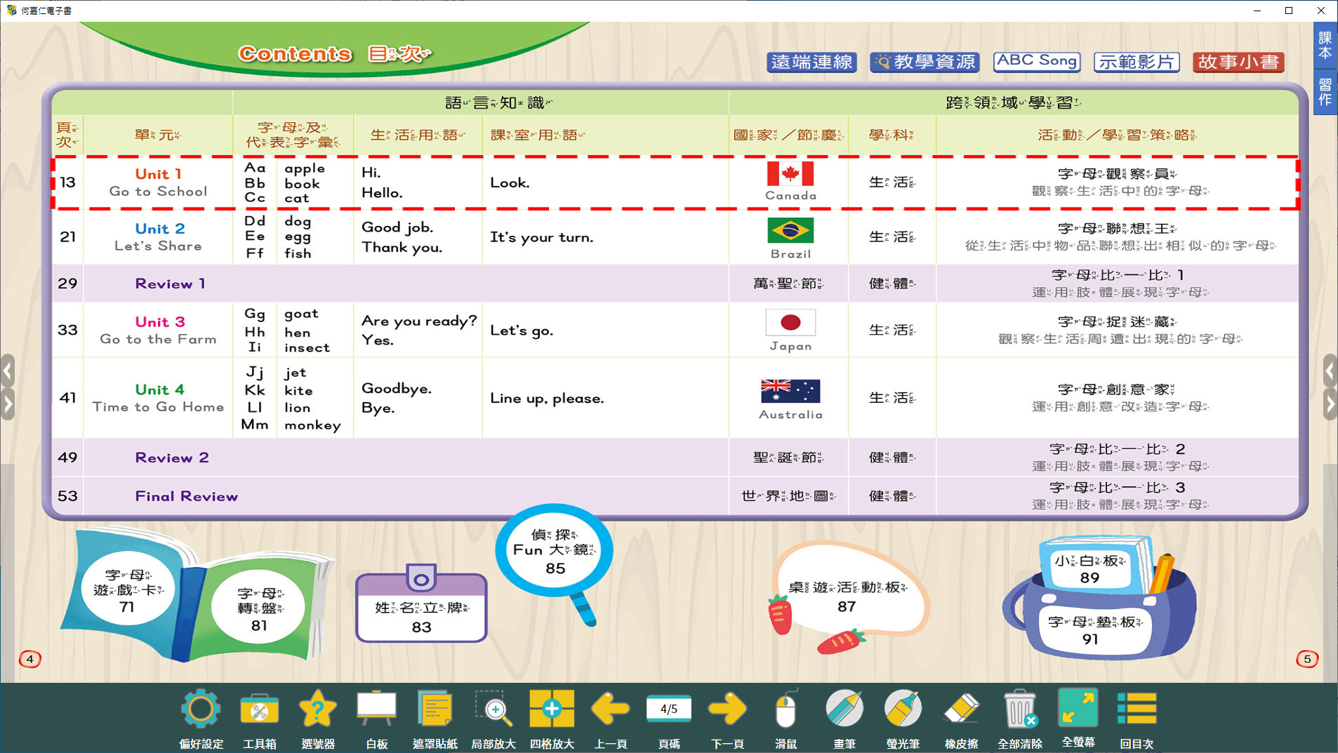
Task: Open the 工具箱 toolbox icon
Action: [x=259, y=710]
